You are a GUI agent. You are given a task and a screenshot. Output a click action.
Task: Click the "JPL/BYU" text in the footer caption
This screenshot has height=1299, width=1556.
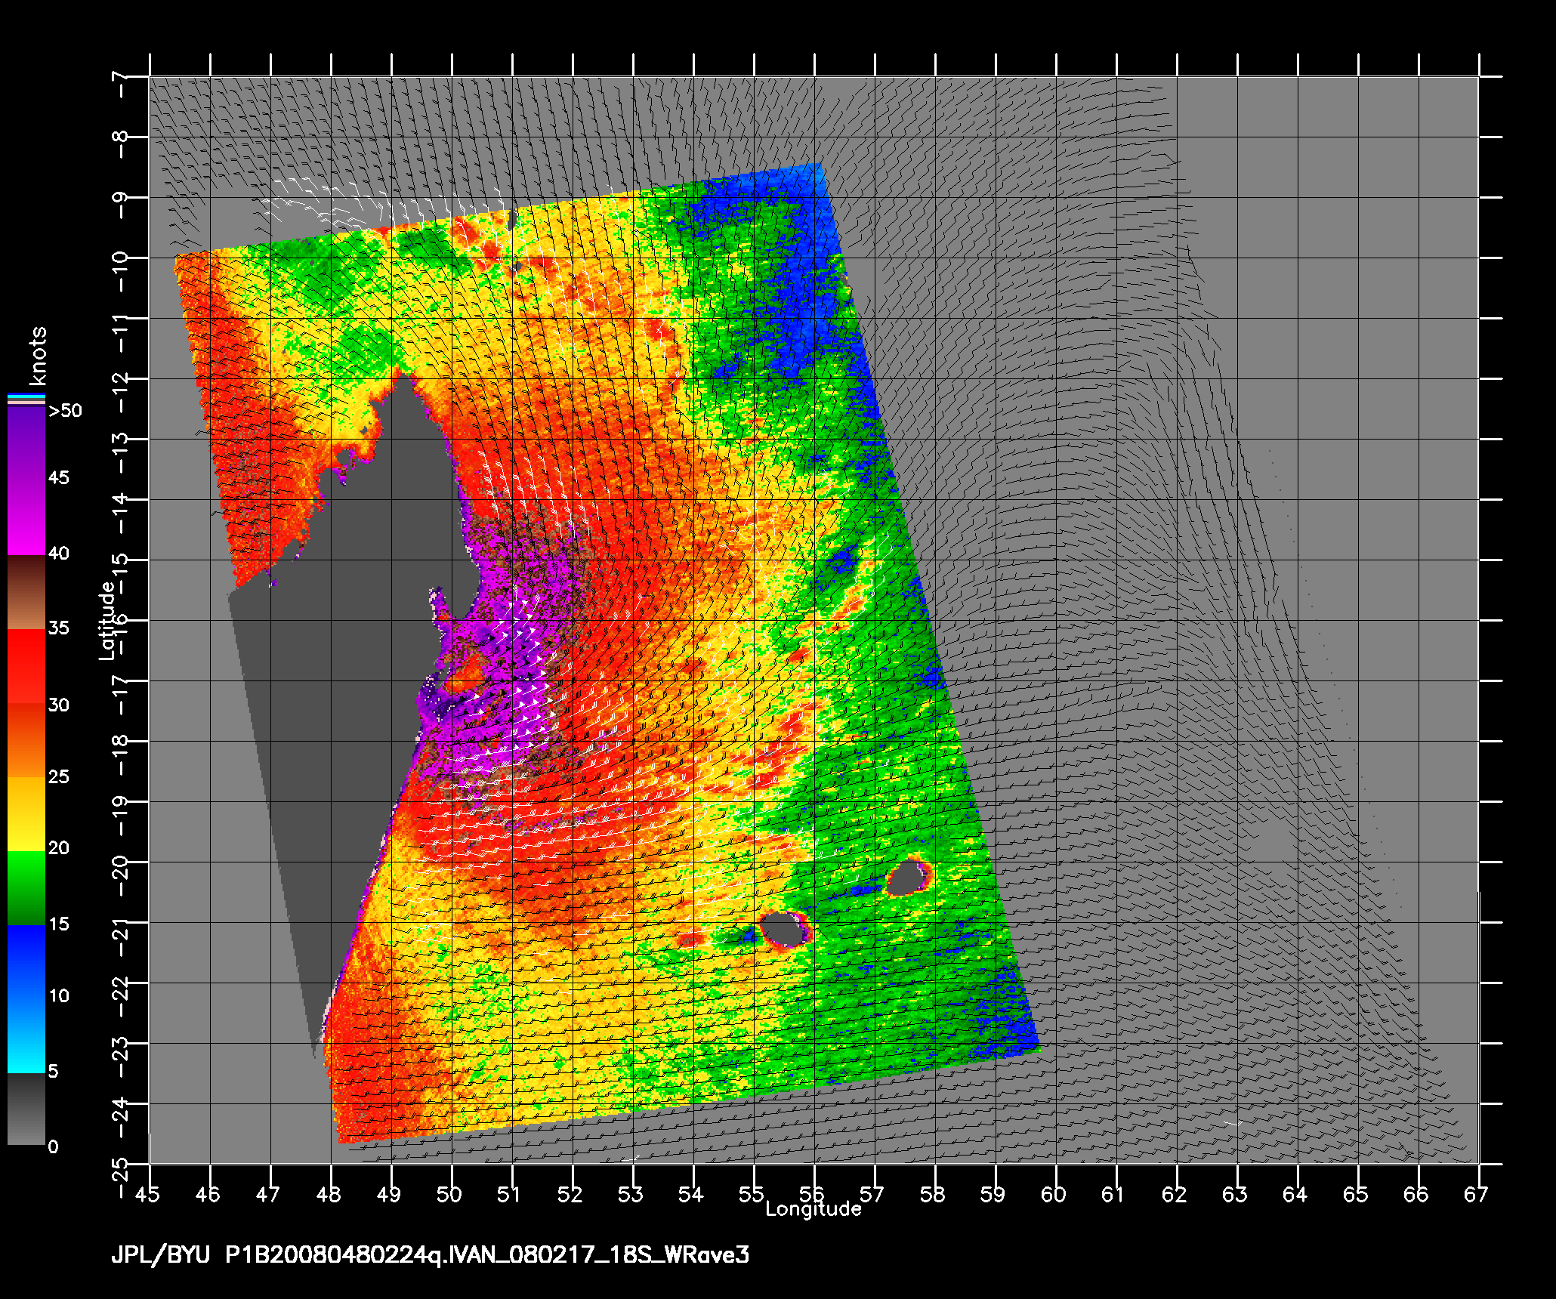(161, 1256)
